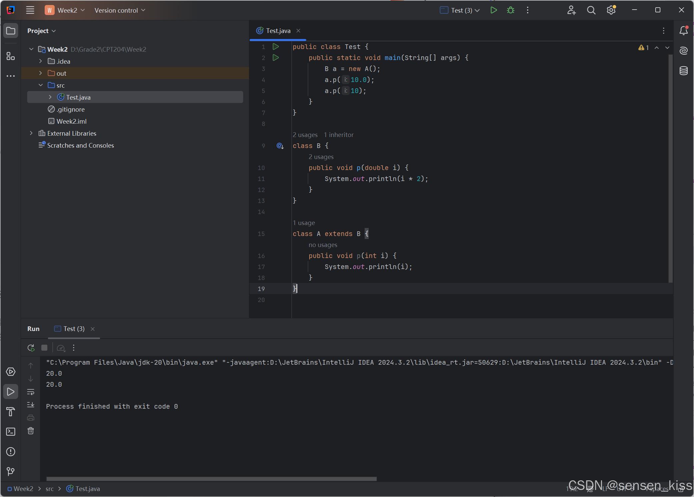
Task: Open the Notifications bell
Action: (684, 31)
